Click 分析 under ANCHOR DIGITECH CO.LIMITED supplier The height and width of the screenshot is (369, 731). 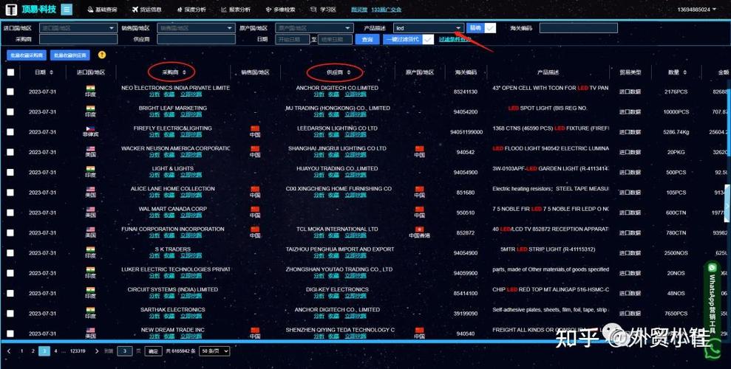(x=319, y=94)
